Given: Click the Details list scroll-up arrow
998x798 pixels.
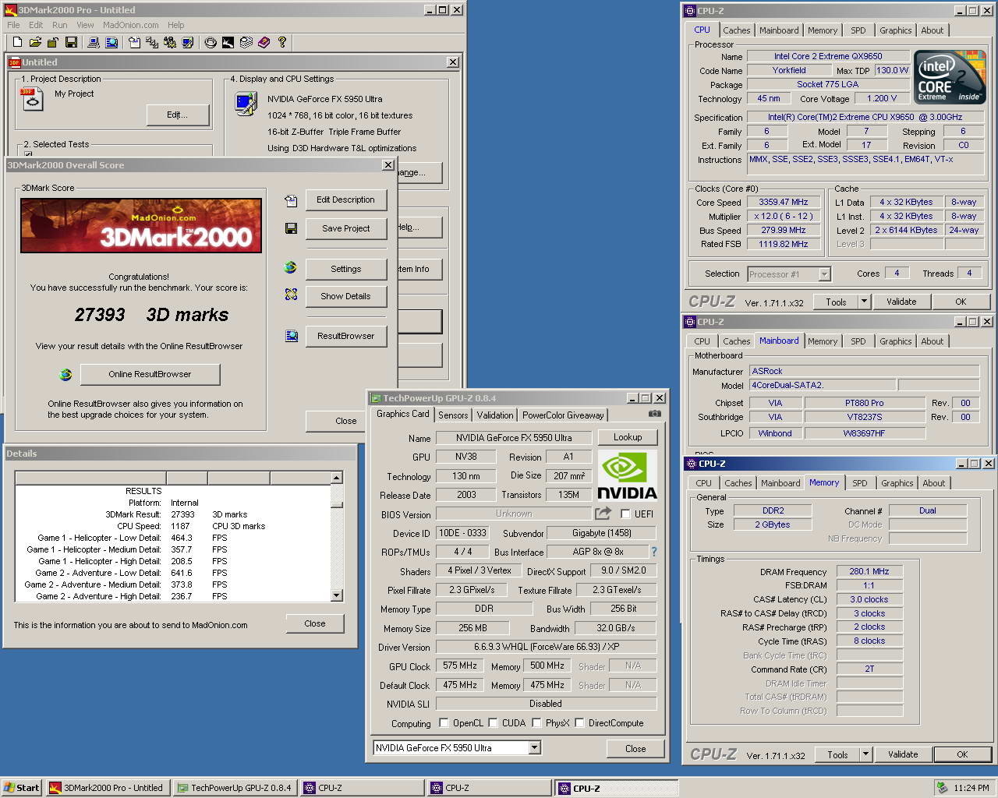Looking at the screenshot, I should point(337,478).
